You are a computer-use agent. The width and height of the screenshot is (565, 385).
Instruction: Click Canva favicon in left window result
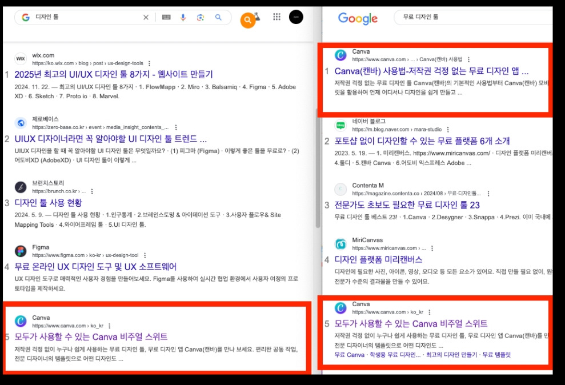[x=21, y=321]
